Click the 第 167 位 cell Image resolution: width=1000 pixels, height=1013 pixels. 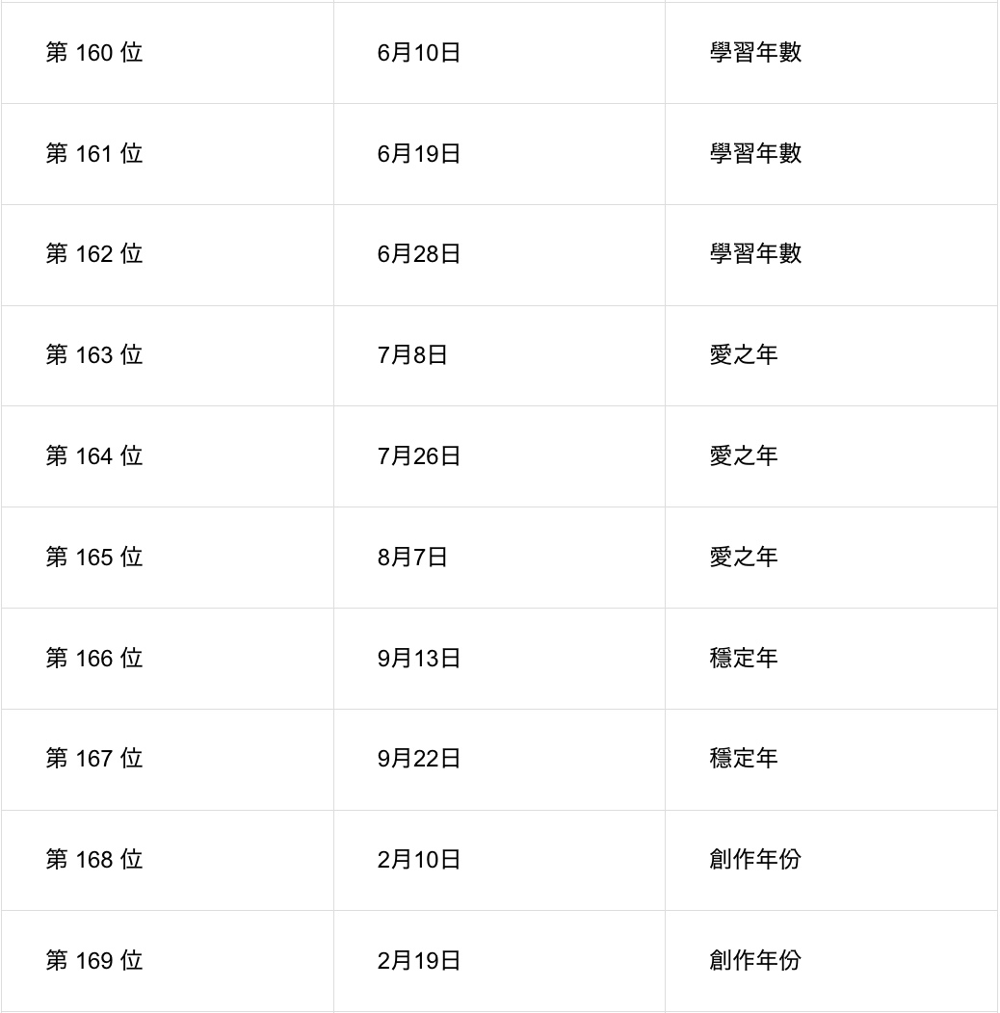pos(94,759)
